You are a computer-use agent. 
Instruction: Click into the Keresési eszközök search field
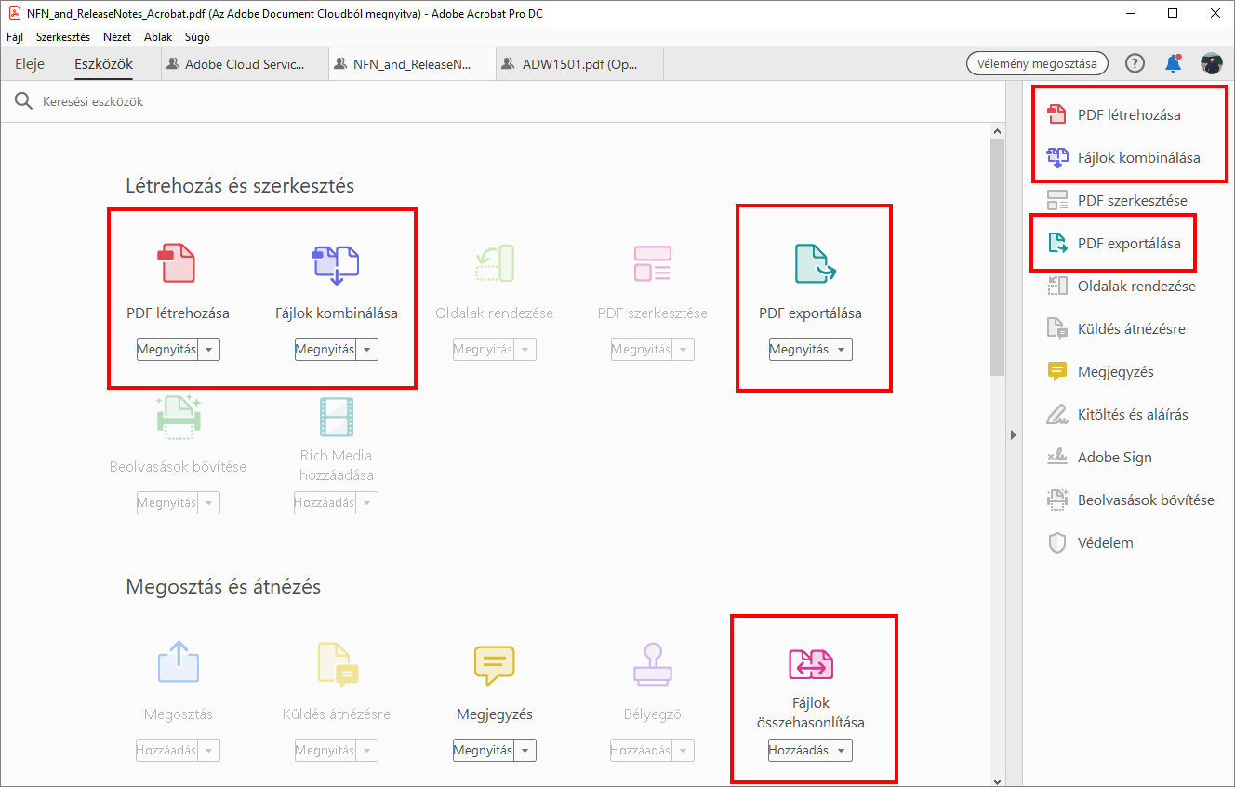click(502, 101)
